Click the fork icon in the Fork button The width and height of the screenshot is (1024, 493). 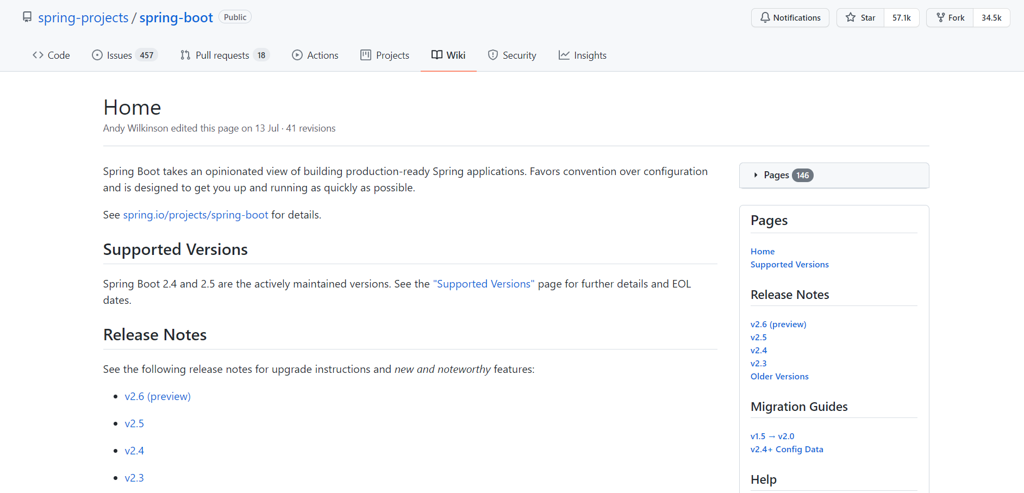click(940, 17)
